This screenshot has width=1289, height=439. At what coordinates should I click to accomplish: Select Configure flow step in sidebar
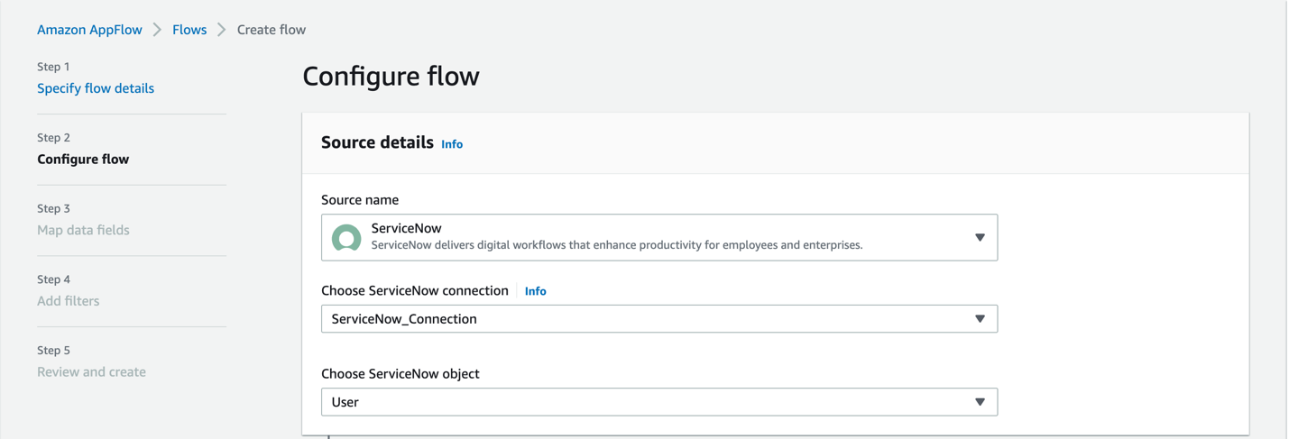point(83,160)
